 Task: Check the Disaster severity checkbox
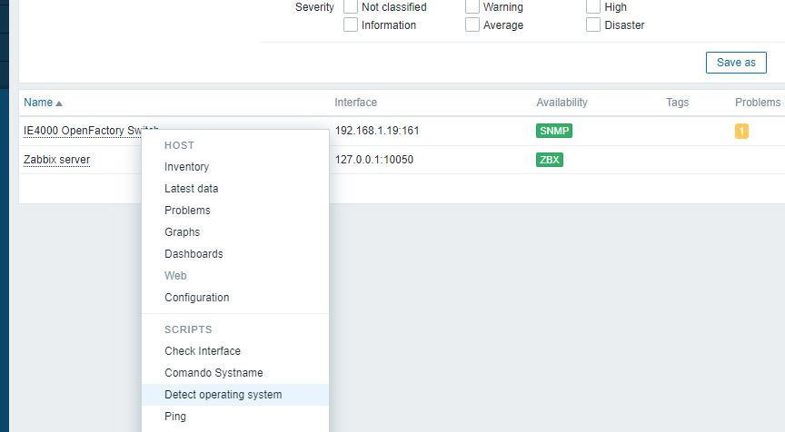pyautogui.click(x=594, y=25)
